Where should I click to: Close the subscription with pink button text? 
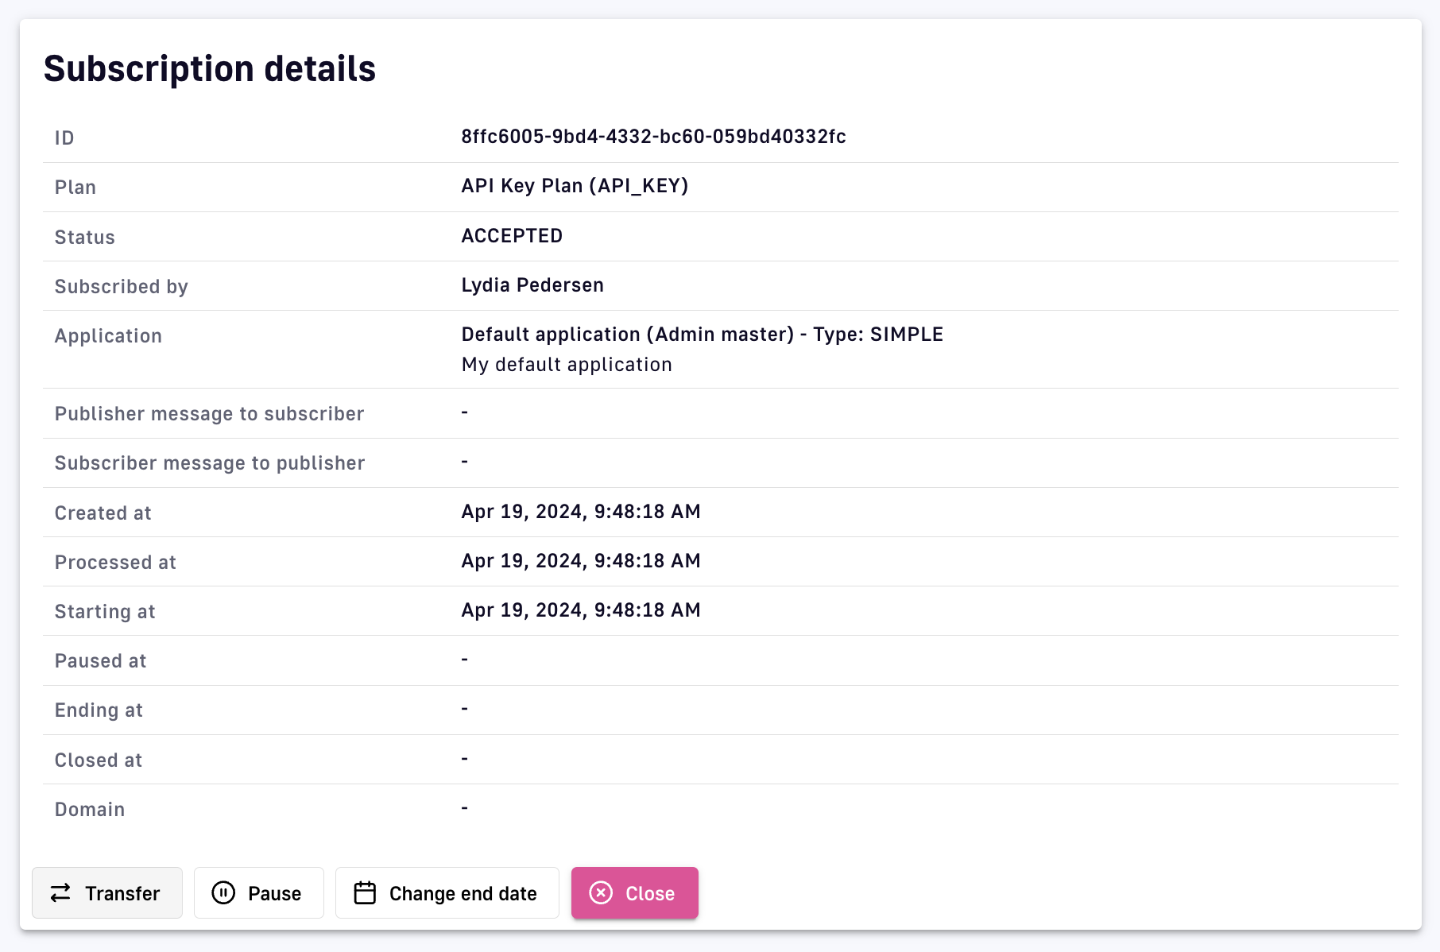649,894
